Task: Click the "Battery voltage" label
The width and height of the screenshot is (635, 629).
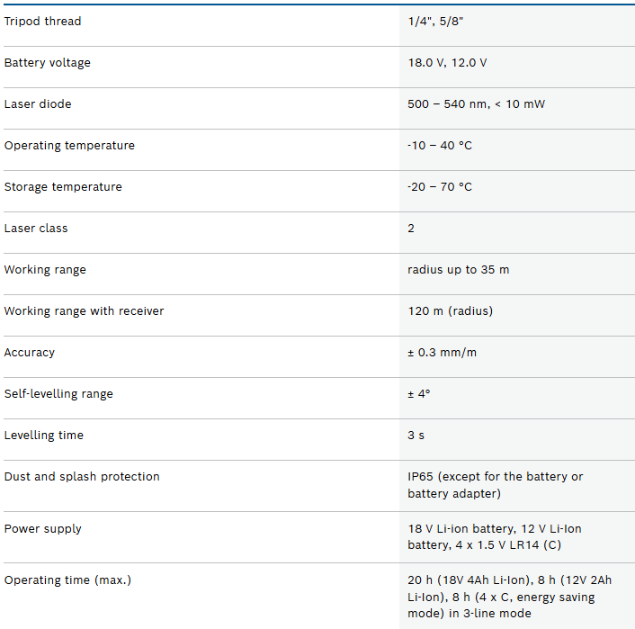Action: (x=48, y=62)
